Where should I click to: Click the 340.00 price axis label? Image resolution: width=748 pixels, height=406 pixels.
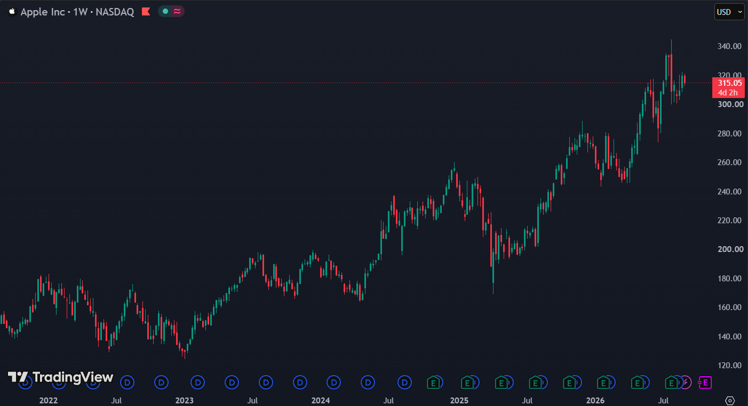(x=730, y=46)
